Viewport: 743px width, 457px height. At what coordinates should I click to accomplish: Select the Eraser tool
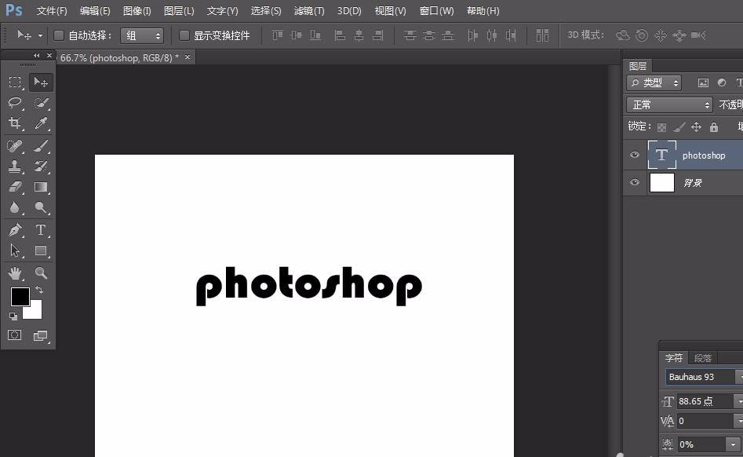15,187
